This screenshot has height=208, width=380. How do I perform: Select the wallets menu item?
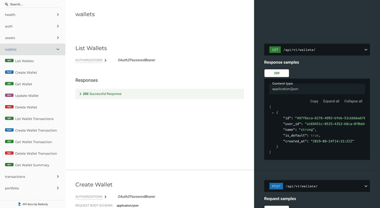pyautogui.click(x=33, y=49)
